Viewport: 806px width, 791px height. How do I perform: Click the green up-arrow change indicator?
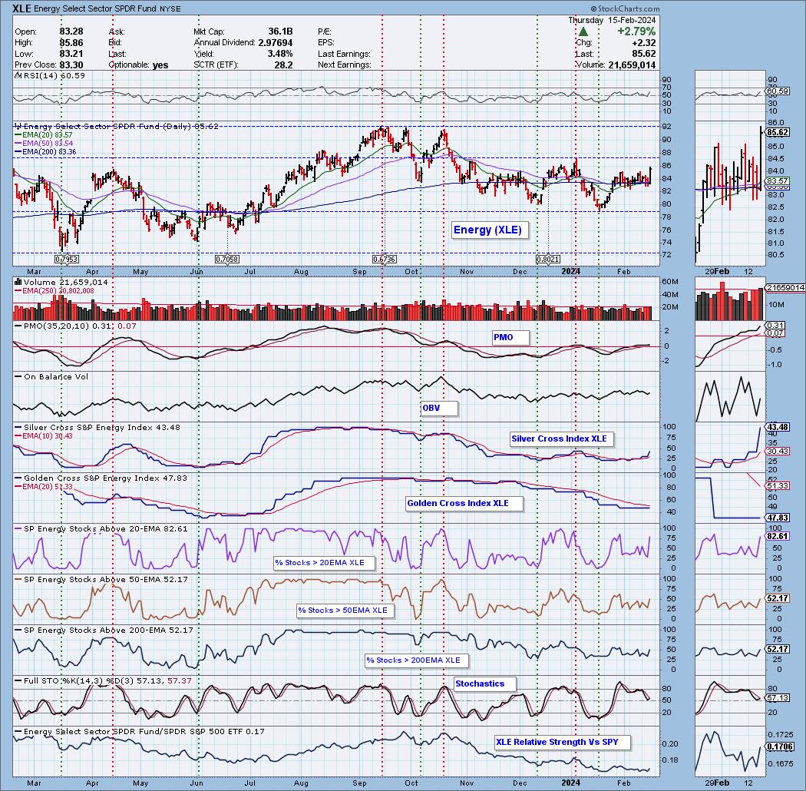583,32
